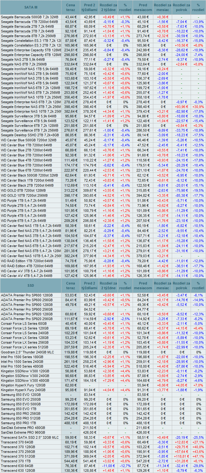The height and width of the screenshot is (473, 206).
Task: Select Intel Pro 1500 Series 480GB row
Action: [103, 367]
